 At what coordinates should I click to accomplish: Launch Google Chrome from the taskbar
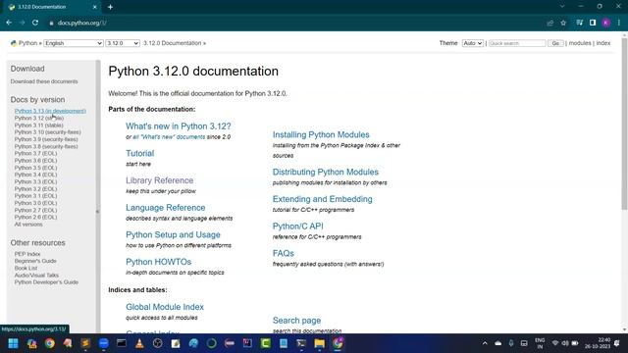[x=50, y=343]
